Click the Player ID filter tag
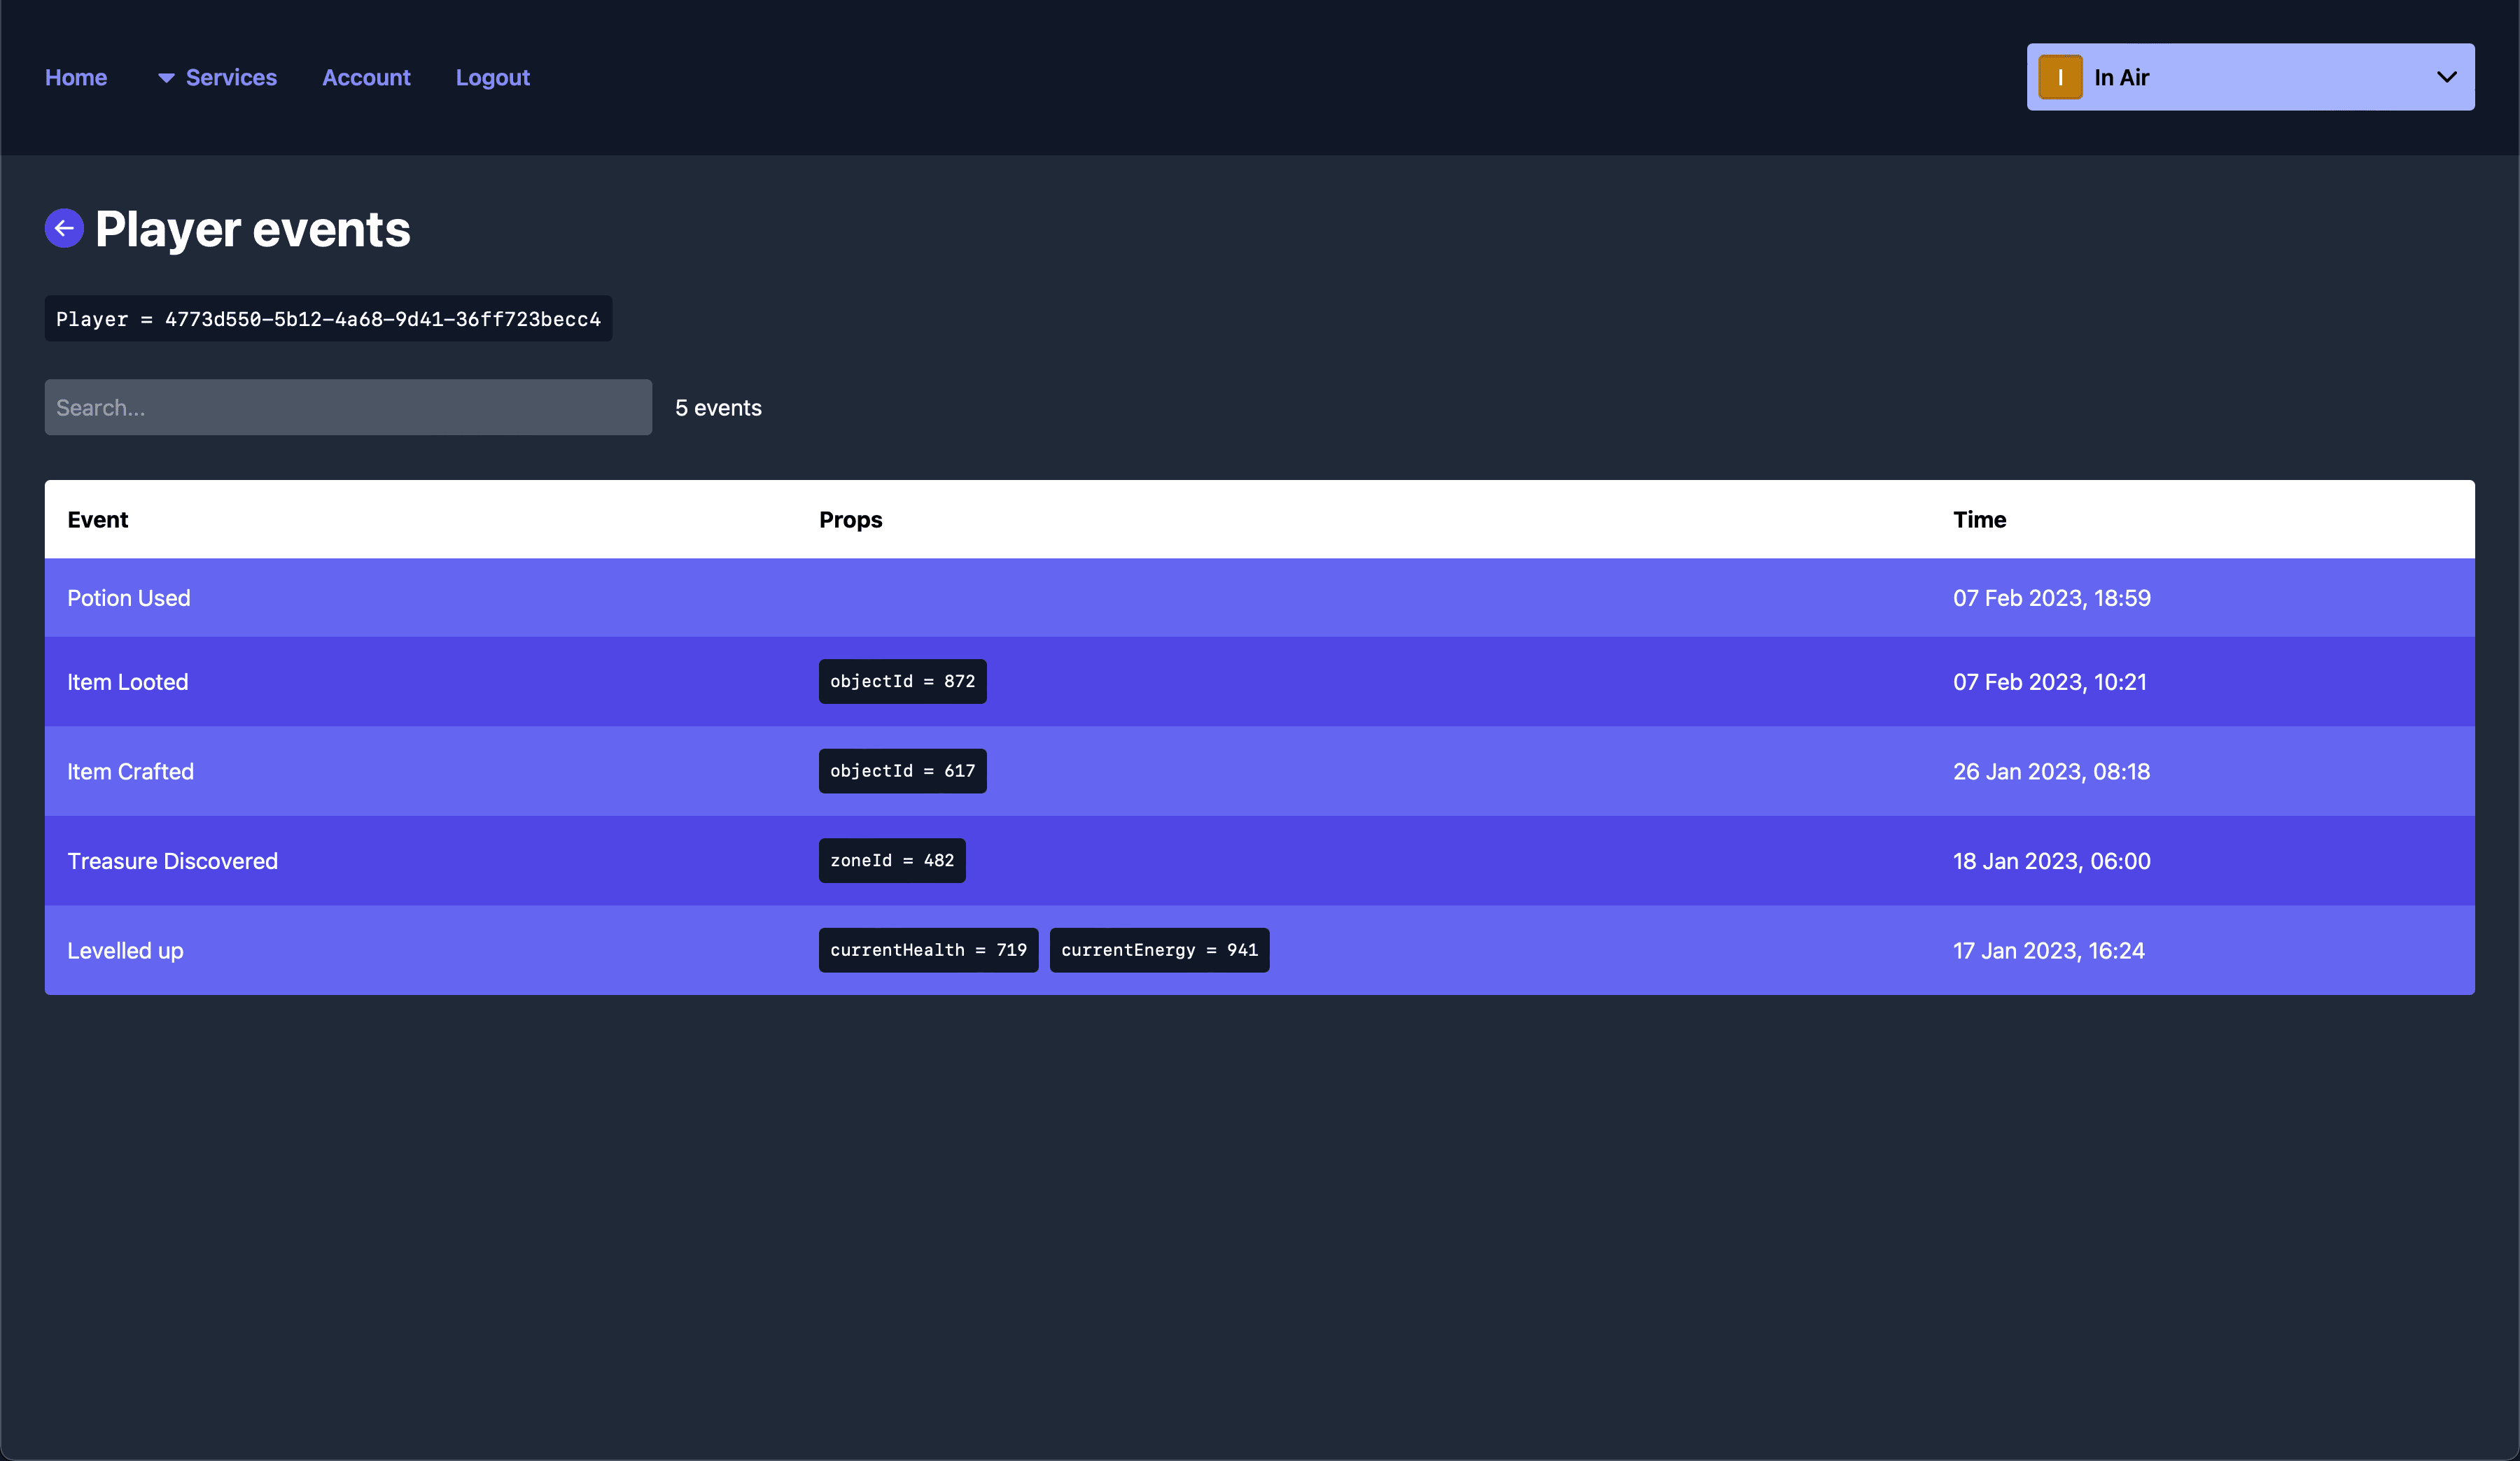This screenshot has width=2520, height=1461. coord(328,319)
